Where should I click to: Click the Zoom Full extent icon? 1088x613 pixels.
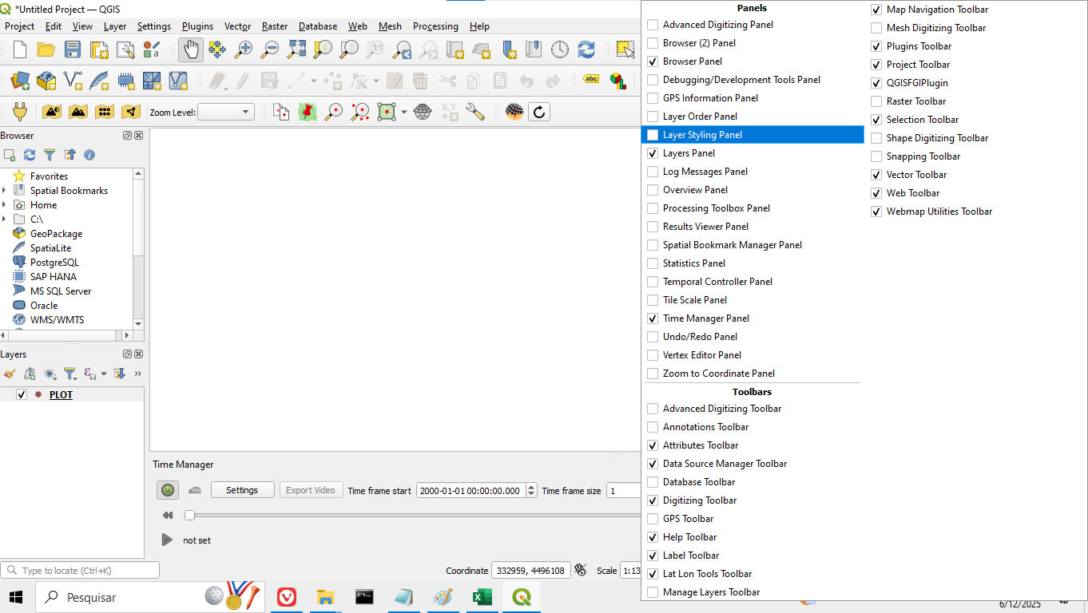tap(296, 49)
